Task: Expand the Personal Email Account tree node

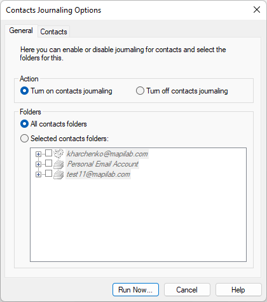Action: pos(38,164)
